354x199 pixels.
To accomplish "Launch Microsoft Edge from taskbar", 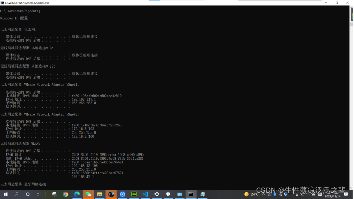I will click(x=77, y=194).
